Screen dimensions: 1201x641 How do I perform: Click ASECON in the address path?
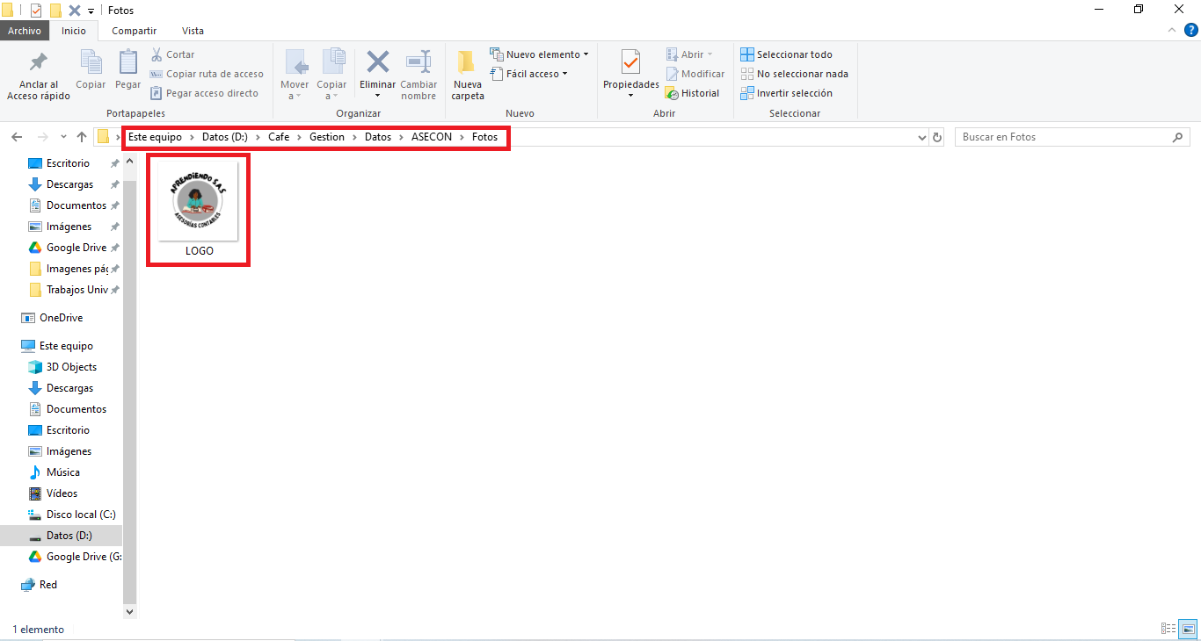pos(431,137)
